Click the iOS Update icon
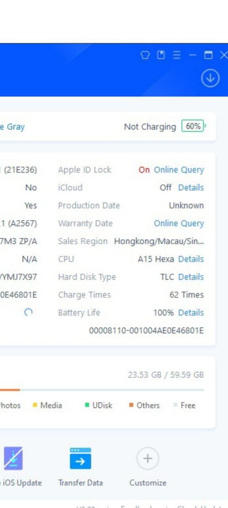 tap(13, 458)
